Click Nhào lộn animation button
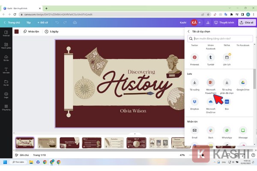Viewport: 257px width, 171px height. (31, 31)
